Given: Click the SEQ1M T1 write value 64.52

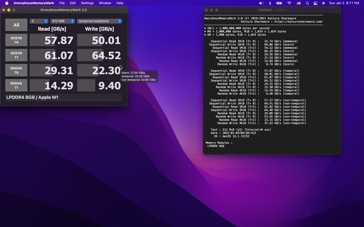Looking at the screenshot, I should 100,55.
